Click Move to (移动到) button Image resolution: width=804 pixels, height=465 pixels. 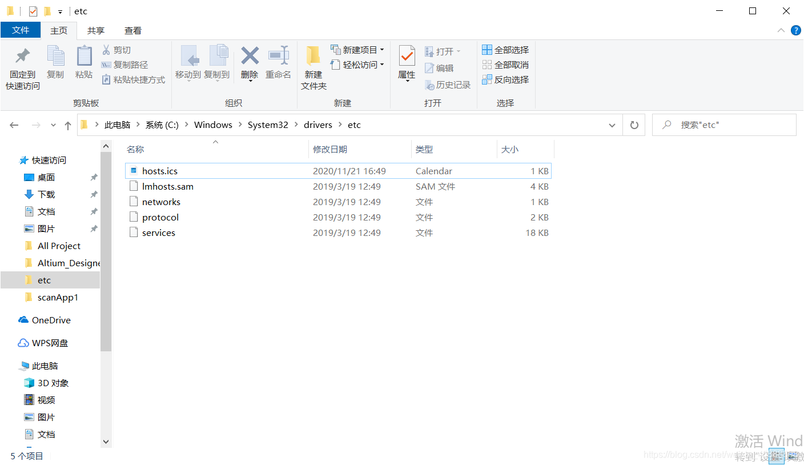pyautogui.click(x=188, y=63)
